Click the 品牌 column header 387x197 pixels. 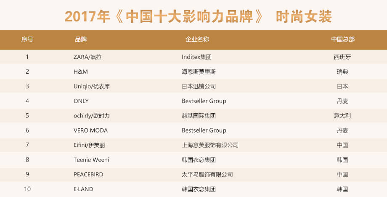tap(81, 39)
